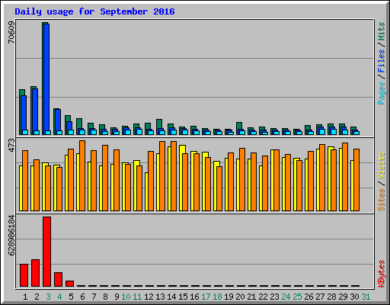
Task: Click the 628986184 KBytes axis value
Action: click(11, 236)
